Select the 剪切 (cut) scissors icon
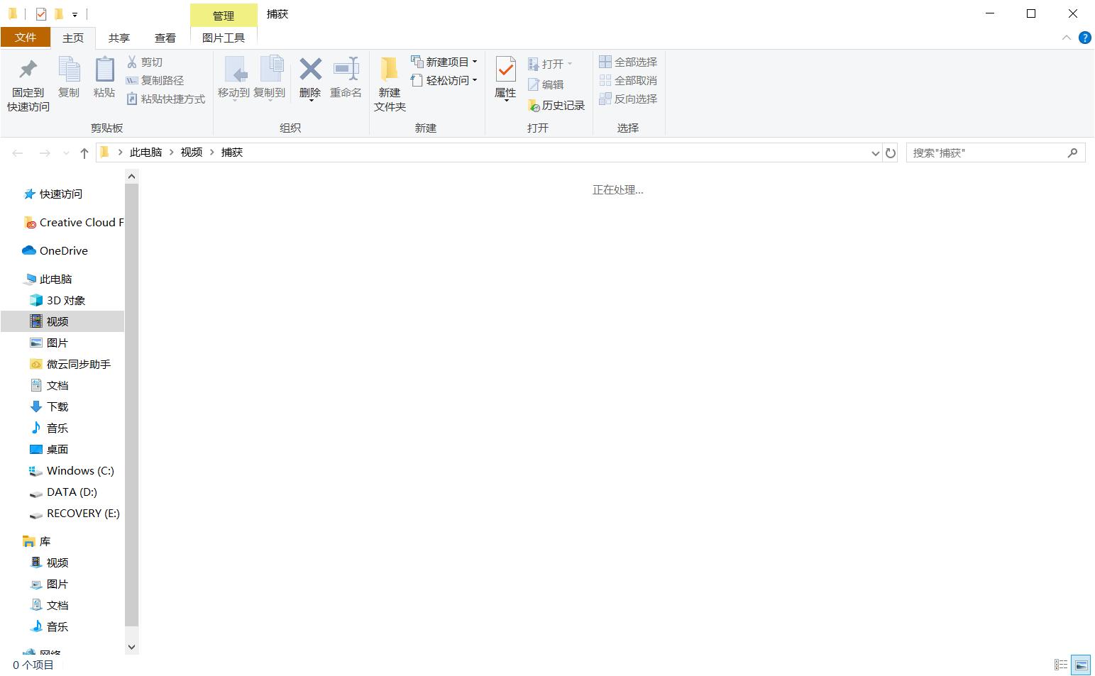 point(132,62)
